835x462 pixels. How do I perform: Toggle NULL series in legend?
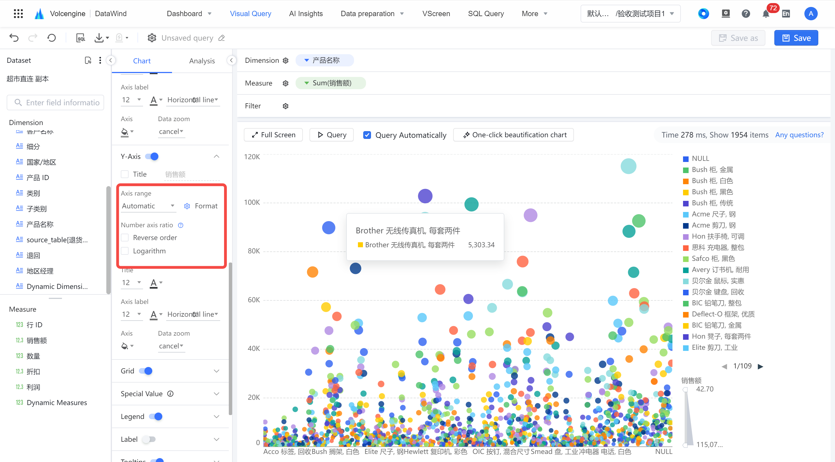[696, 159]
